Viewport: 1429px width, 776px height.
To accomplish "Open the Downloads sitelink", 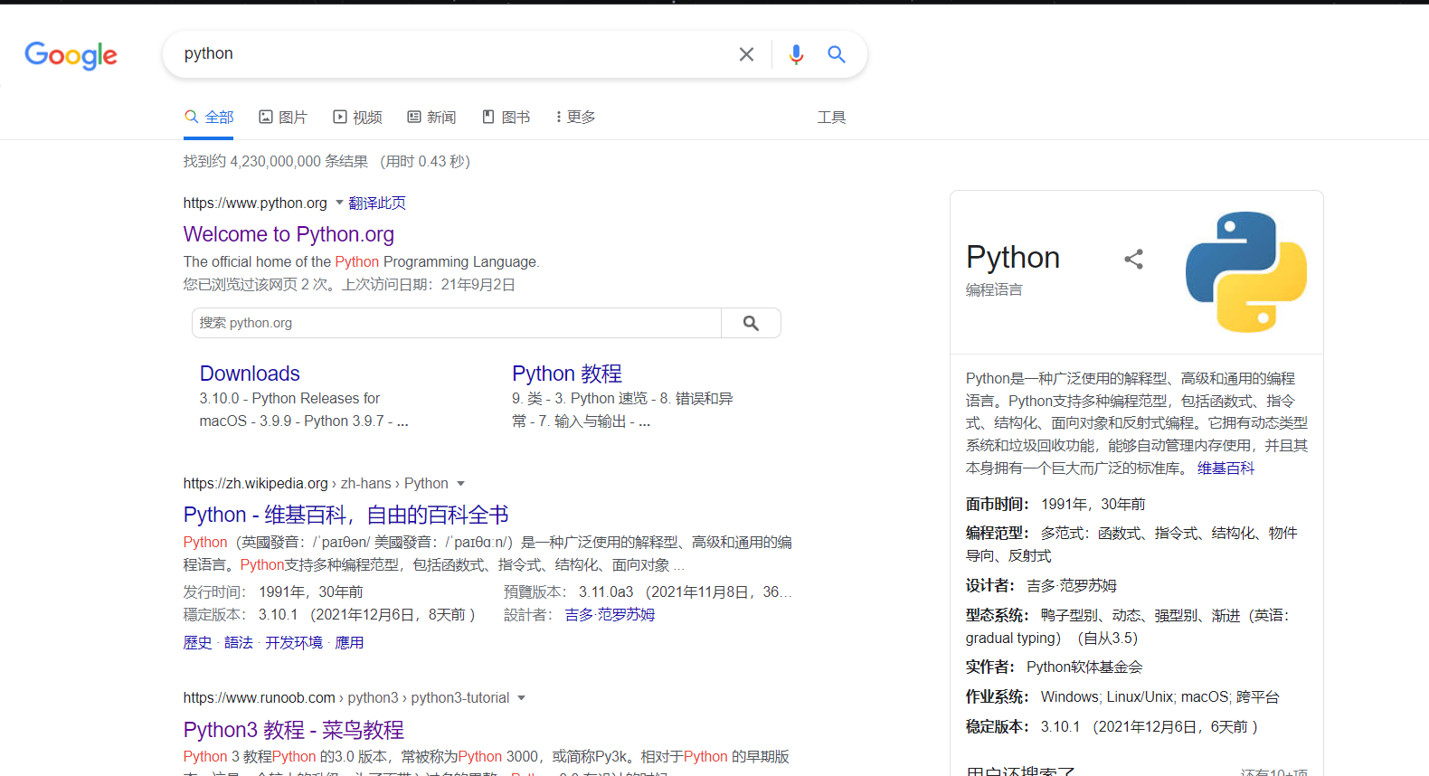I will tap(250, 374).
